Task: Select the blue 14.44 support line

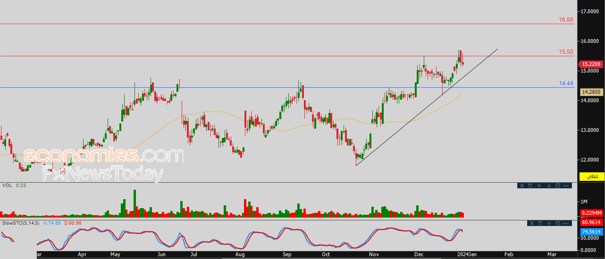Action: click(x=287, y=87)
